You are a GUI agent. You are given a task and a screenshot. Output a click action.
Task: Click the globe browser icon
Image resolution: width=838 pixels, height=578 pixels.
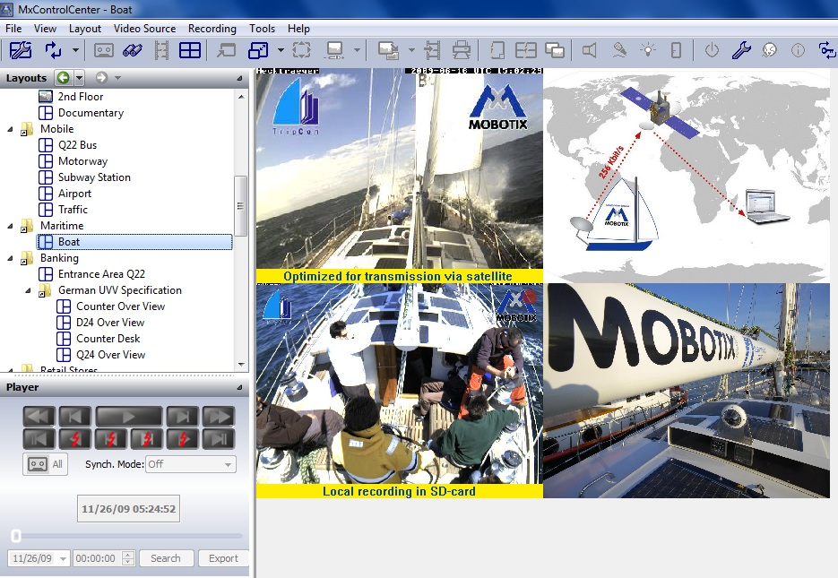pos(770,50)
